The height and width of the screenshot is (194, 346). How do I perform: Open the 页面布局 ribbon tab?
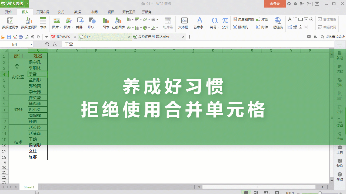click(43, 12)
